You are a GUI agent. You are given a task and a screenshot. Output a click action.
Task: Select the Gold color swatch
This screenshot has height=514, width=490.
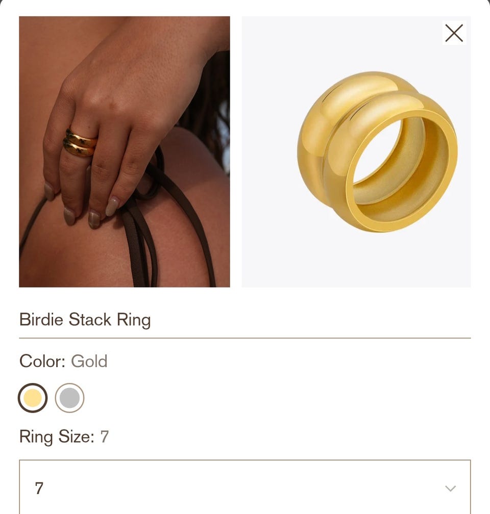click(x=33, y=398)
